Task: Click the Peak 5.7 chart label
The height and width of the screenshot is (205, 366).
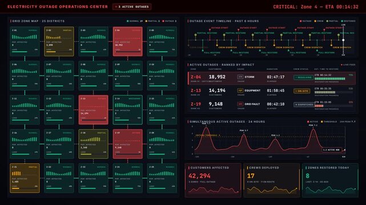Action: click(244, 130)
